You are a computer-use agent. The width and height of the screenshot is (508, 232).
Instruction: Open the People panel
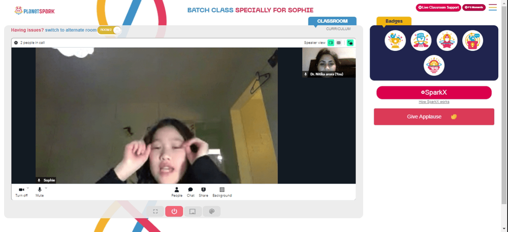click(177, 192)
